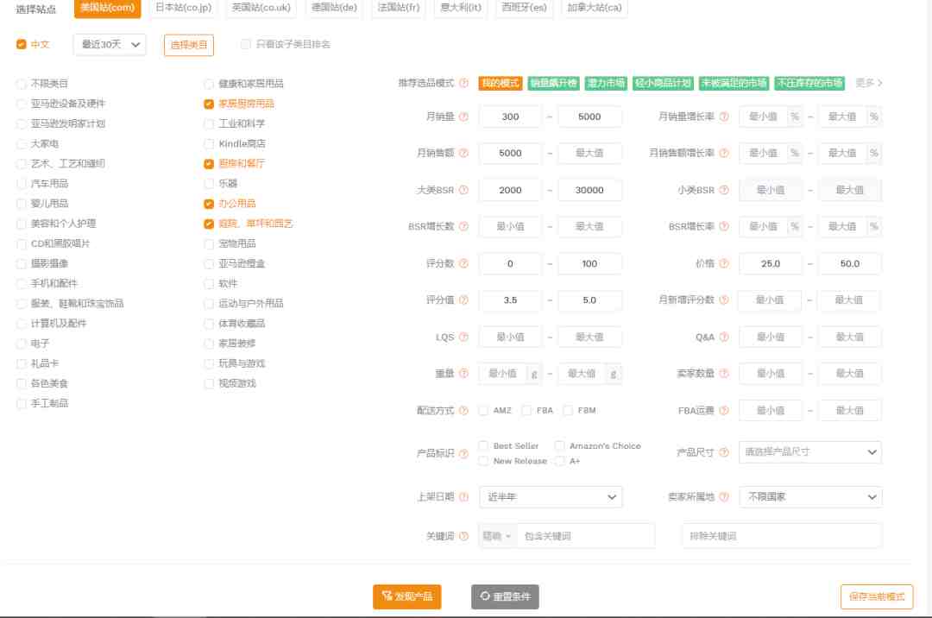Viewport: 932px width, 618px height.
Task: Switch to 美国站(com) marketplace
Action: [x=107, y=8]
